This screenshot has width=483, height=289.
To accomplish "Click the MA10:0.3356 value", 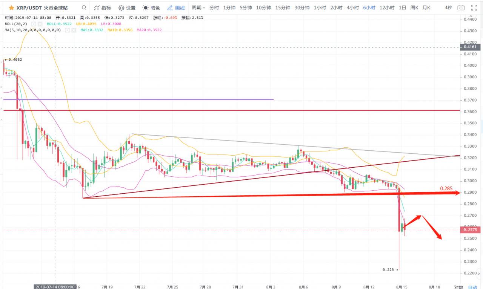I will click(x=121, y=29).
